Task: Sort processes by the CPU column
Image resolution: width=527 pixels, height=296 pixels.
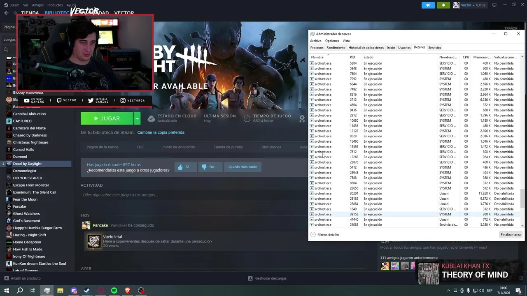Action: pyautogui.click(x=466, y=57)
